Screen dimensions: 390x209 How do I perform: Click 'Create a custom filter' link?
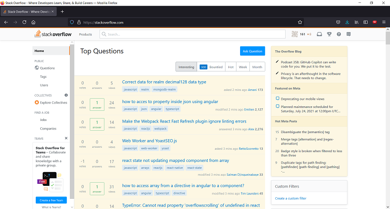[290, 198]
